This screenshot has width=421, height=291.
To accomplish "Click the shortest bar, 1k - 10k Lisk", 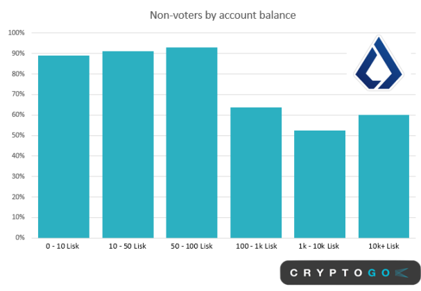I will (320, 184).
